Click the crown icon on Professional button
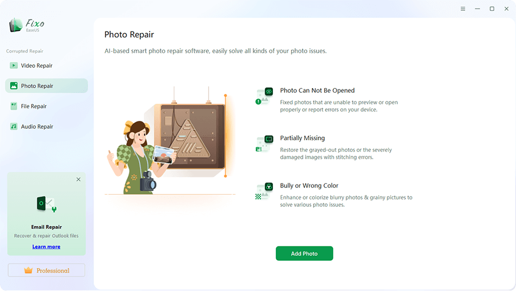 point(28,270)
